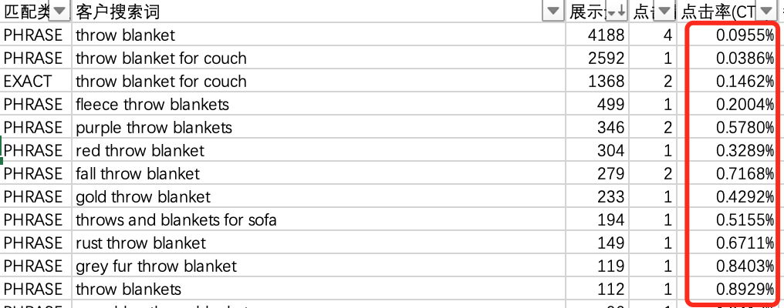784x308 pixels.
Task: Open the 客户搜索词 column filter dropdown
Action: [x=553, y=12]
